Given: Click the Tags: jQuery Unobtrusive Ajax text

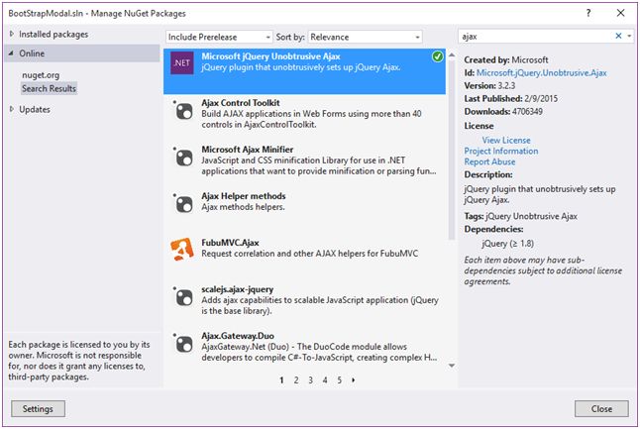Looking at the screenshot, I should pos(520,216).
